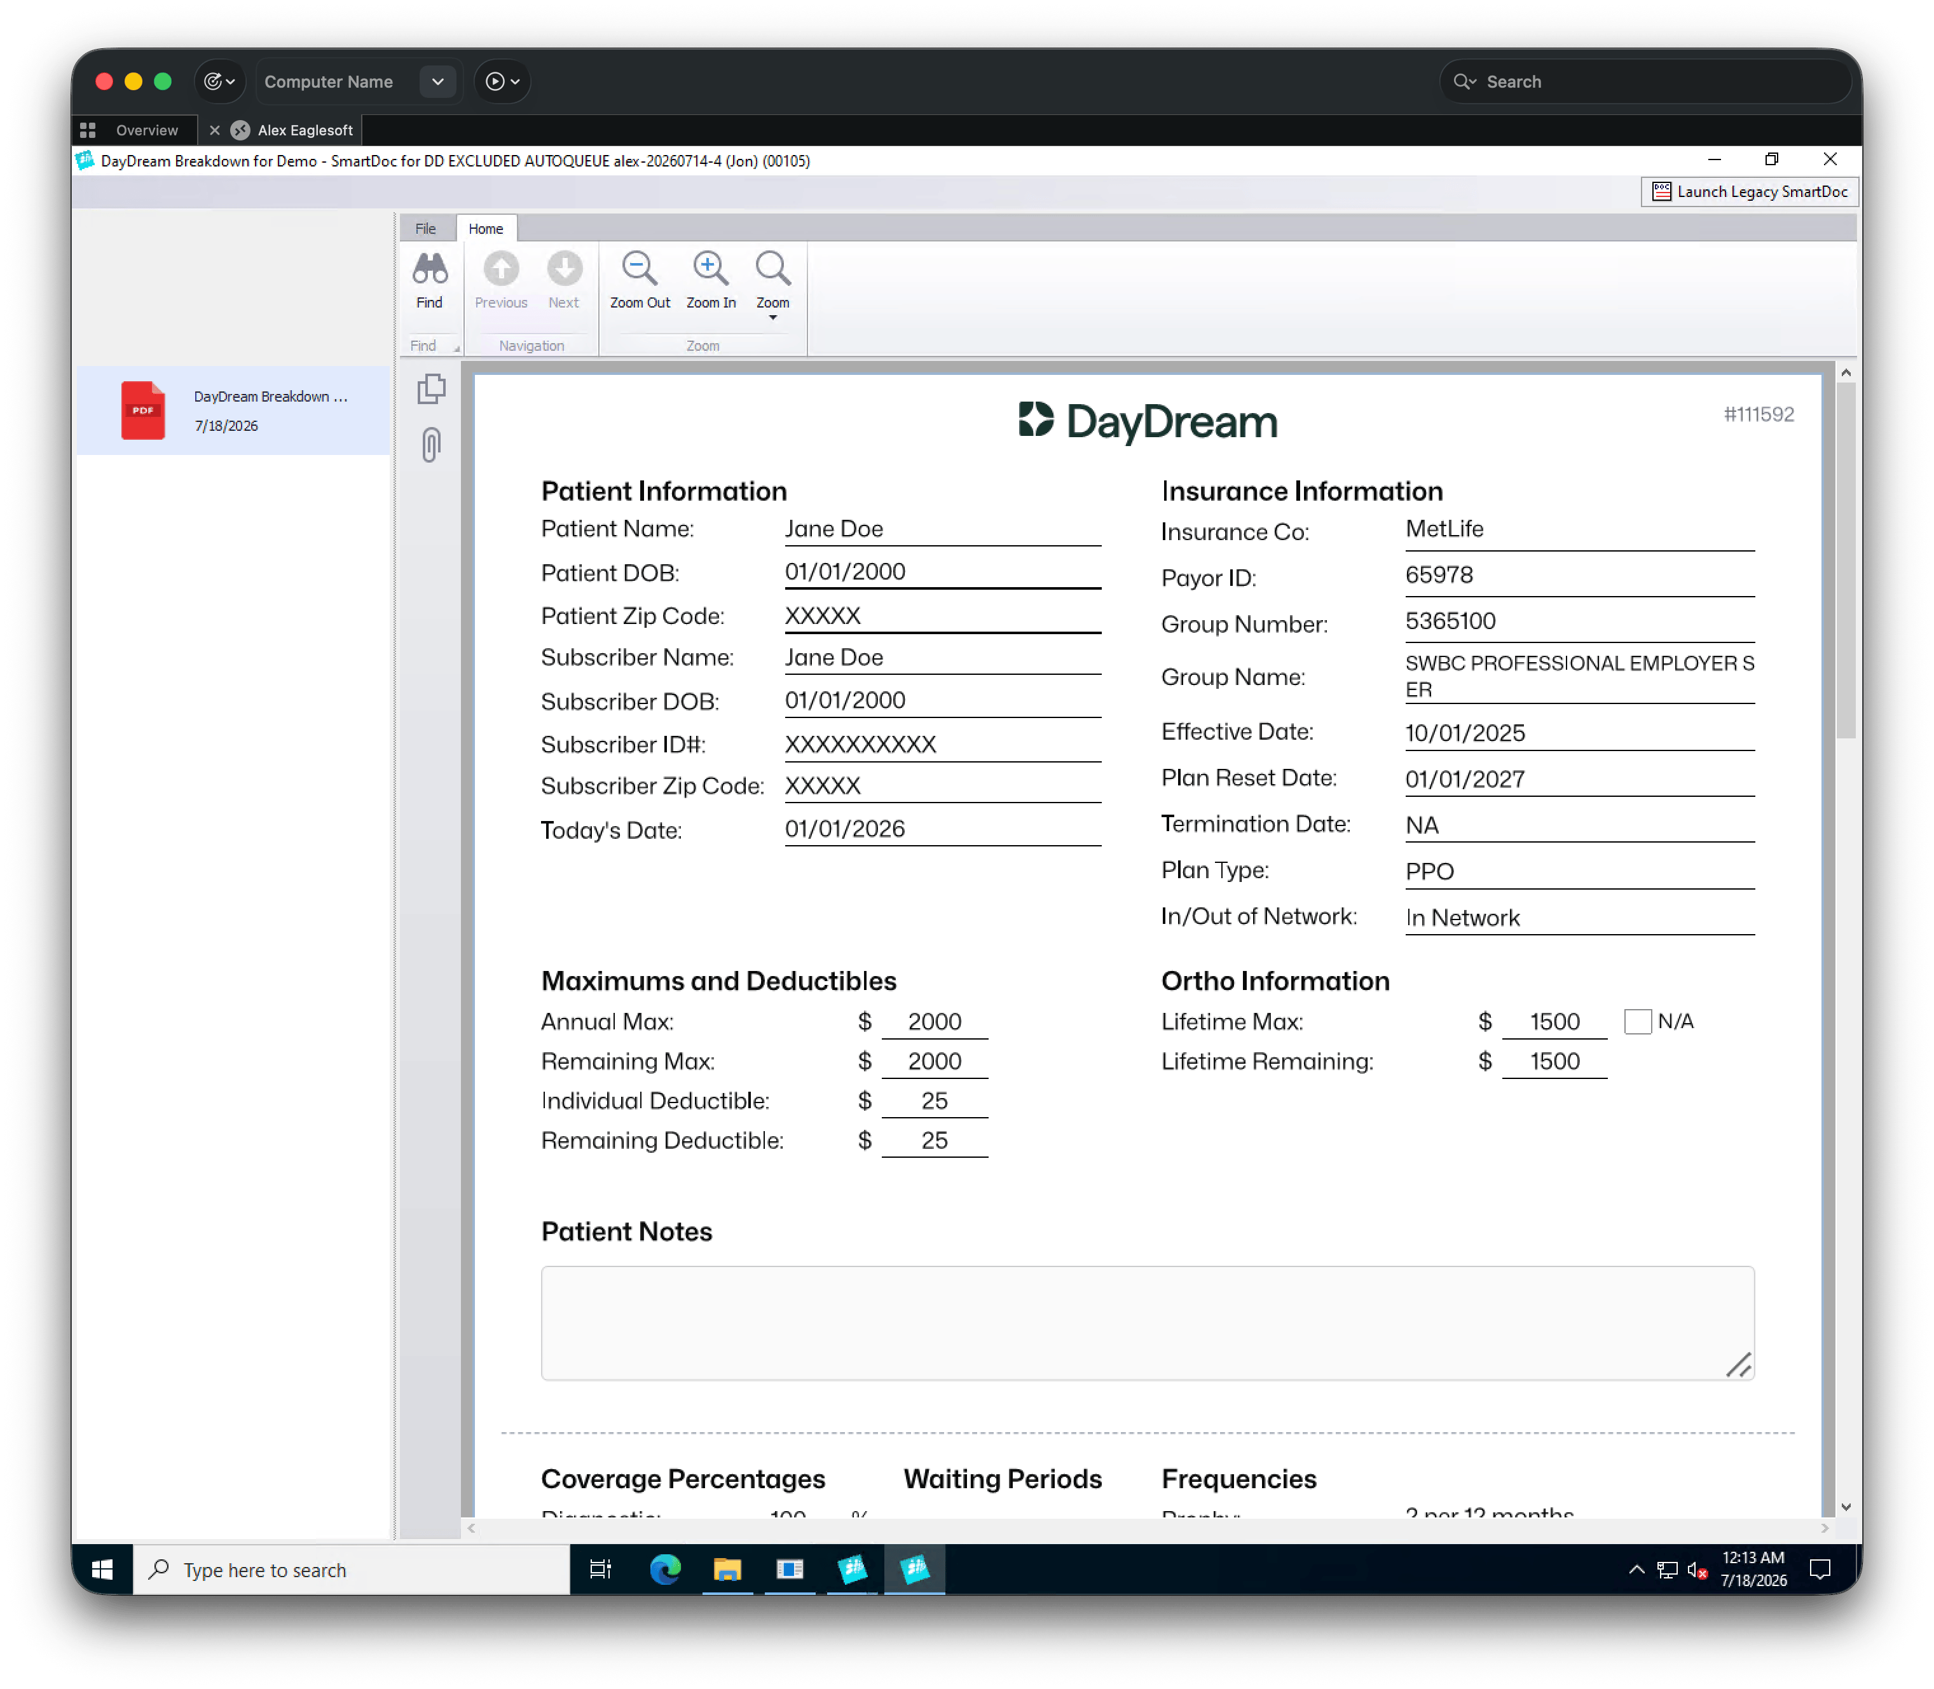Open the notification center icon
Image resolution: width=1934 pixels, height=1689 pixels.
1821,1570
